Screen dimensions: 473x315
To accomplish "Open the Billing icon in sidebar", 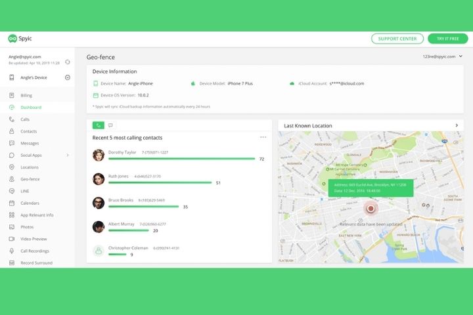I will [x=11, y=95].
